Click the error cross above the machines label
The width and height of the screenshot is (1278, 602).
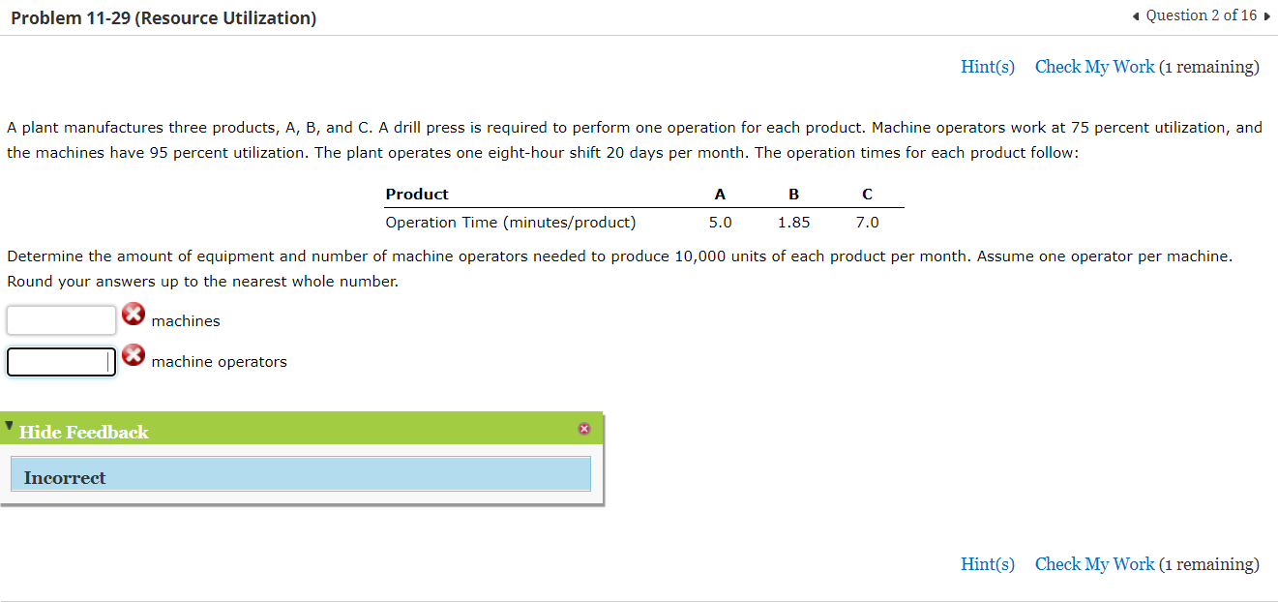[x=133, y=314]
